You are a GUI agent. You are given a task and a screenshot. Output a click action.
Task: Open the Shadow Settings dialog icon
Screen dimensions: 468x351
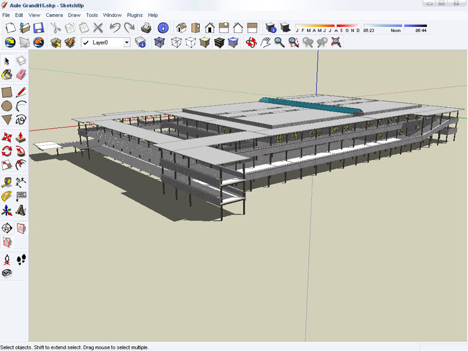(x=271, y=27)
